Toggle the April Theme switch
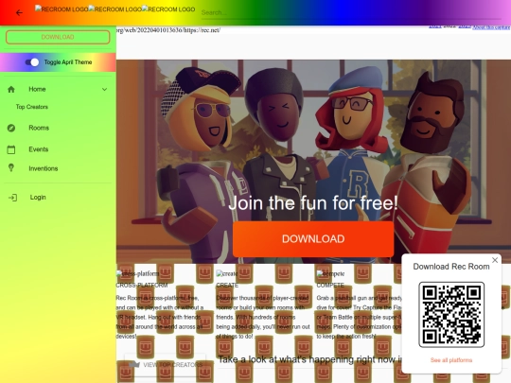The height and width of the screenshot is (383, 511). pos(32,62)
